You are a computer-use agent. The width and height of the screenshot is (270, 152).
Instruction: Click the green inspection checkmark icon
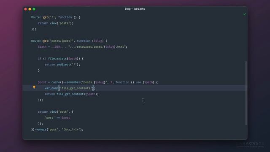click(x=245, y=14)
